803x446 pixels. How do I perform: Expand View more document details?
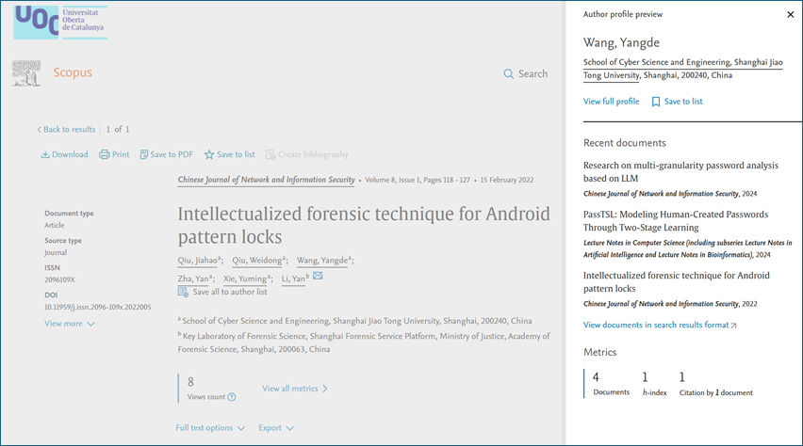coord(70,324)
